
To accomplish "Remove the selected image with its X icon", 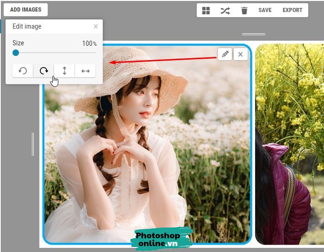I will point(240,54).
